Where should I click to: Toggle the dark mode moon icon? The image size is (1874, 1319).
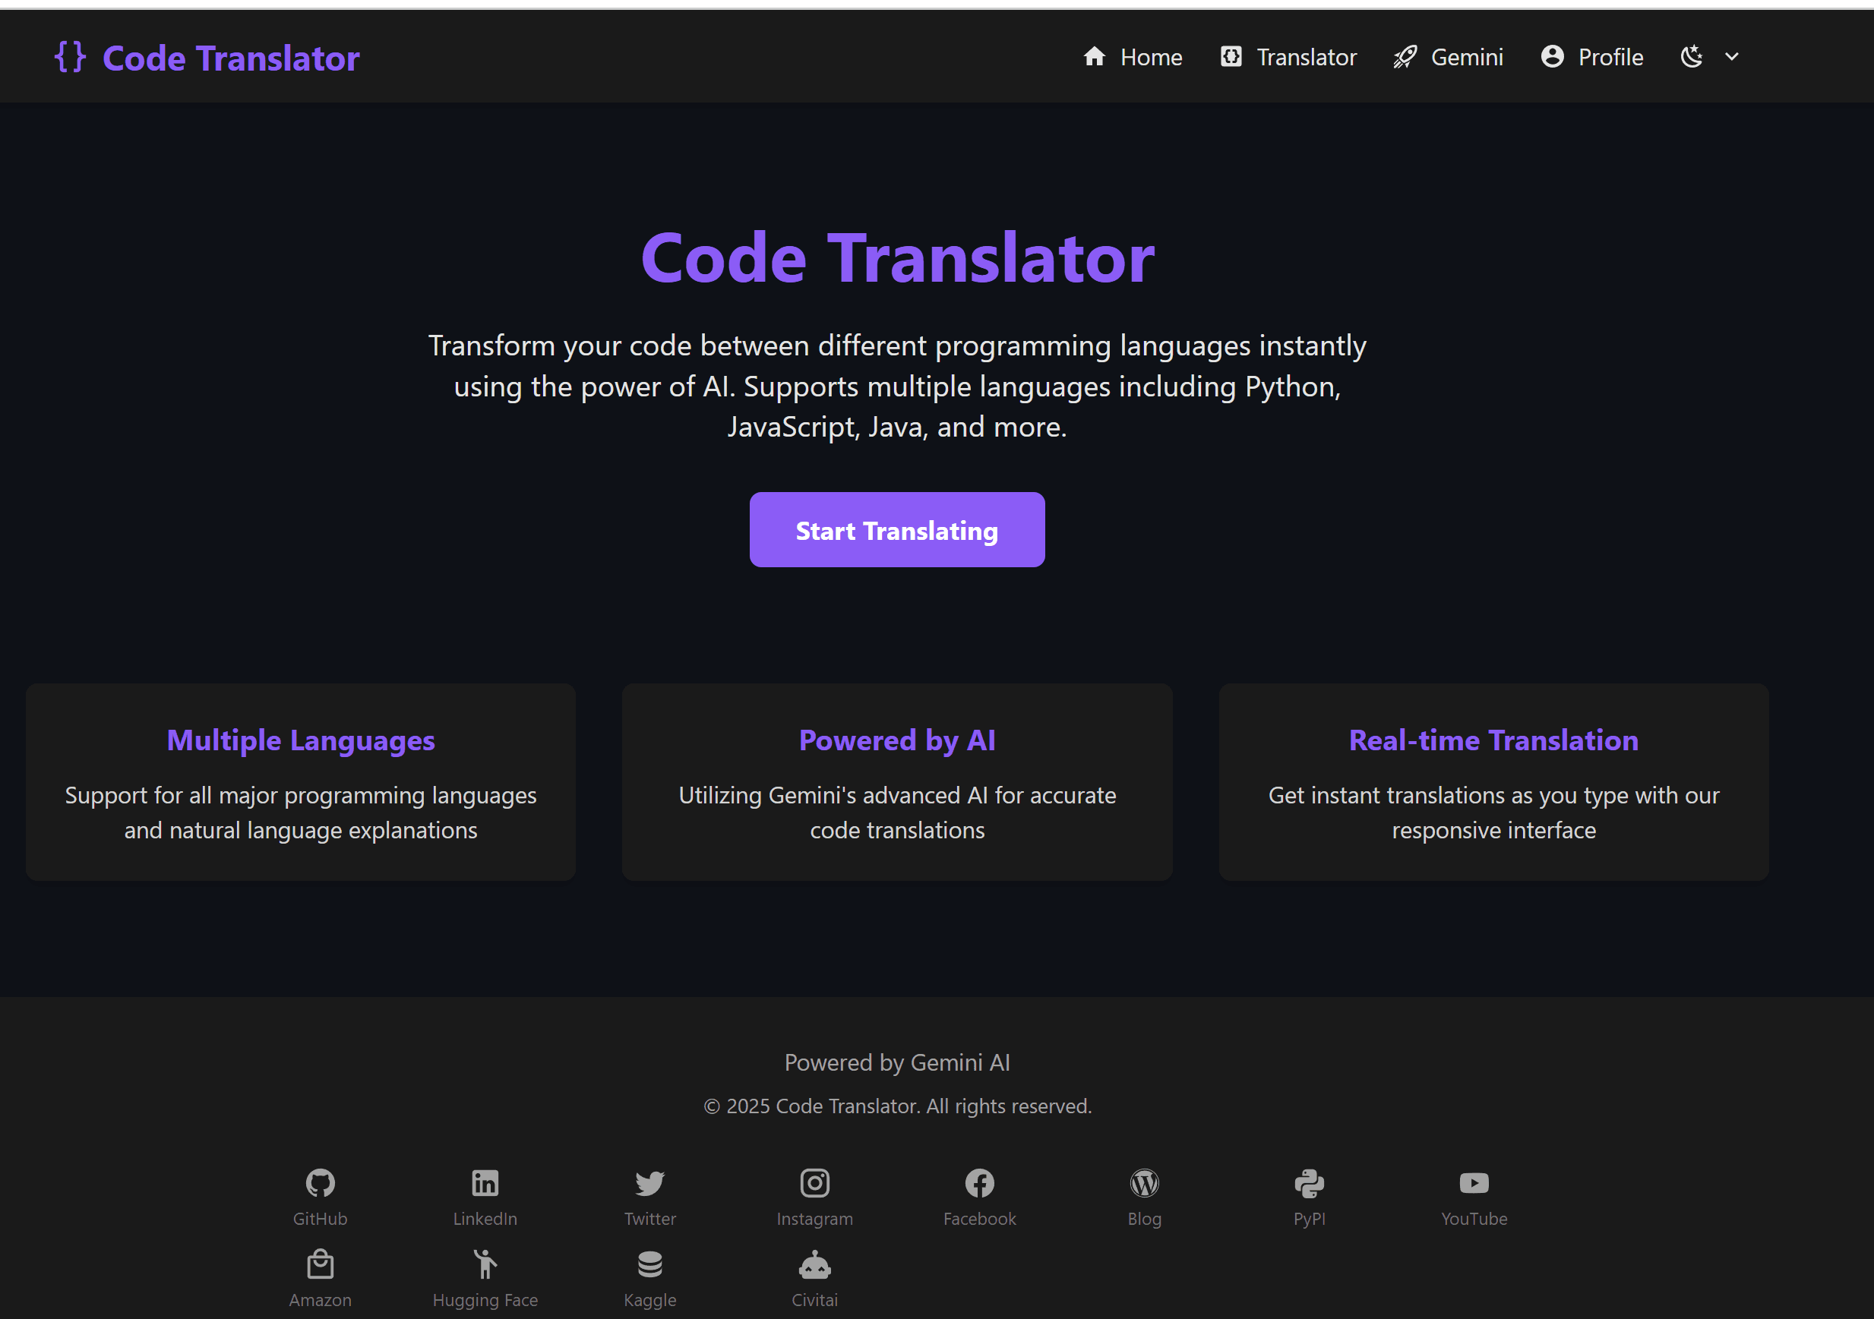pyautogui.click(x=1691, y=57)
